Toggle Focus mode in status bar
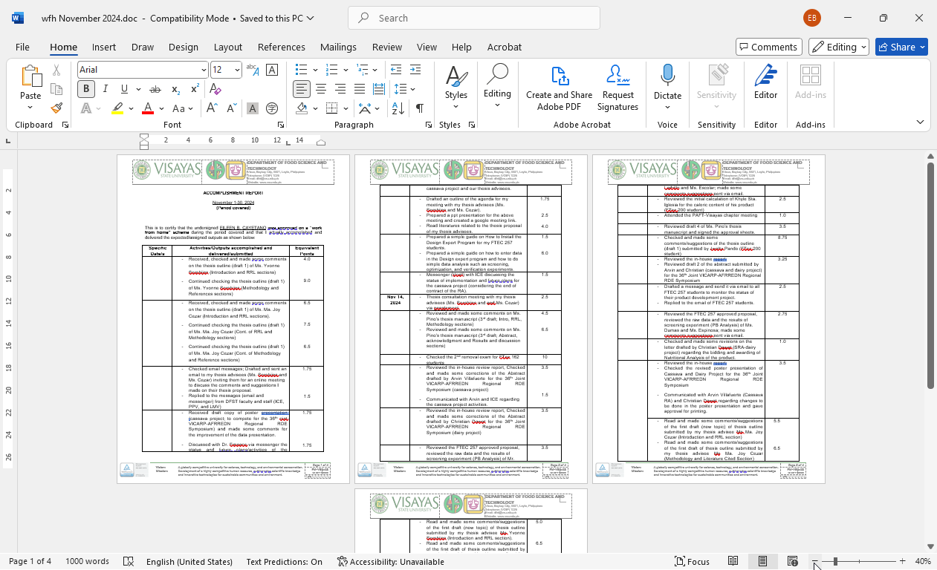This screenshot has height=570, width=937. click(691, 562)
